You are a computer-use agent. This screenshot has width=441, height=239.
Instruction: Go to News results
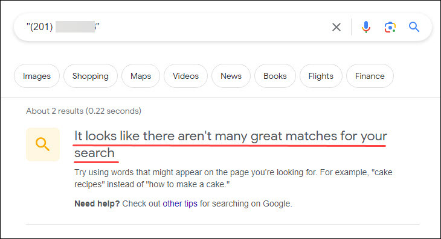coord(231,76)
